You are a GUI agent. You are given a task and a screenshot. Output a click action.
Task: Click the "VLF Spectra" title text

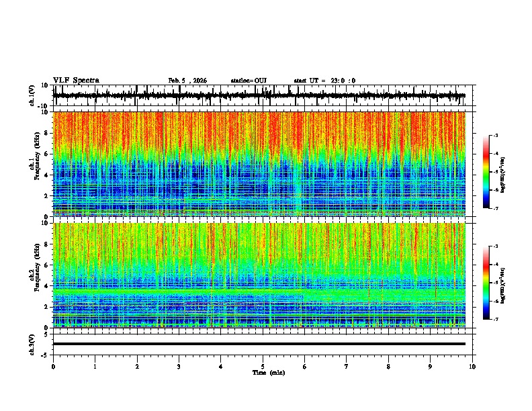pyautogui.click(x=76, y=81)
